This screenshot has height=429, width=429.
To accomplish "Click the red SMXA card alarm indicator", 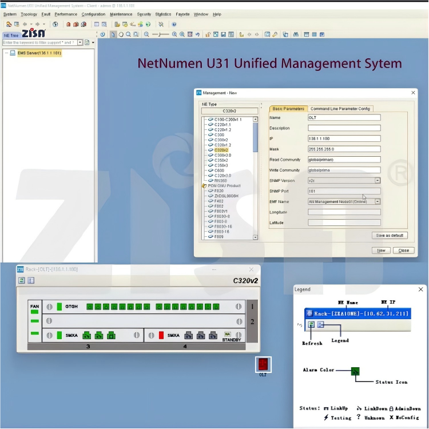I will click(x=161, y=335).
